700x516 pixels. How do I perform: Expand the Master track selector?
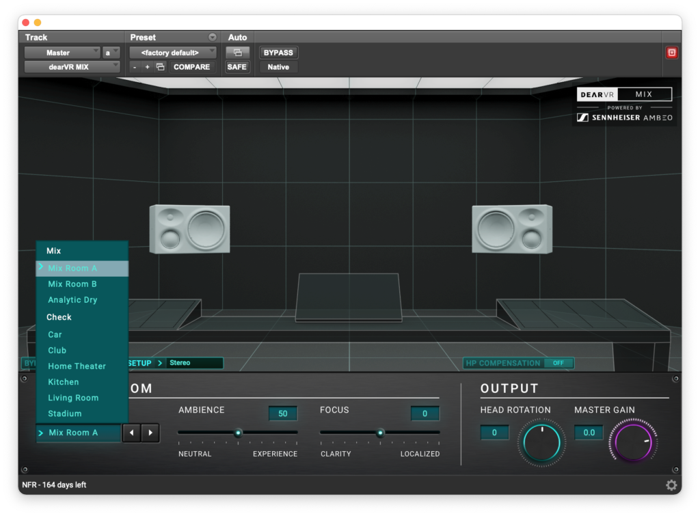62,53
